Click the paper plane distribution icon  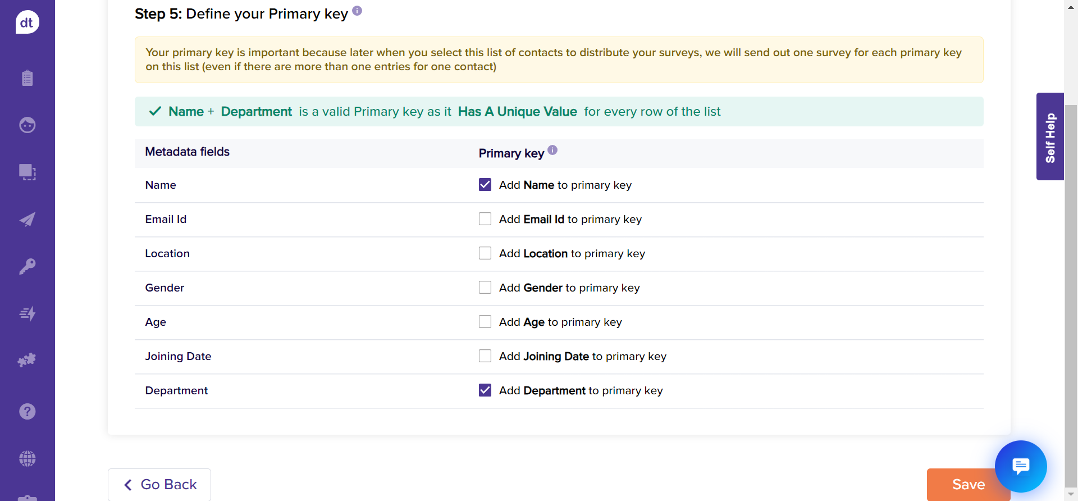pos(27,219)
